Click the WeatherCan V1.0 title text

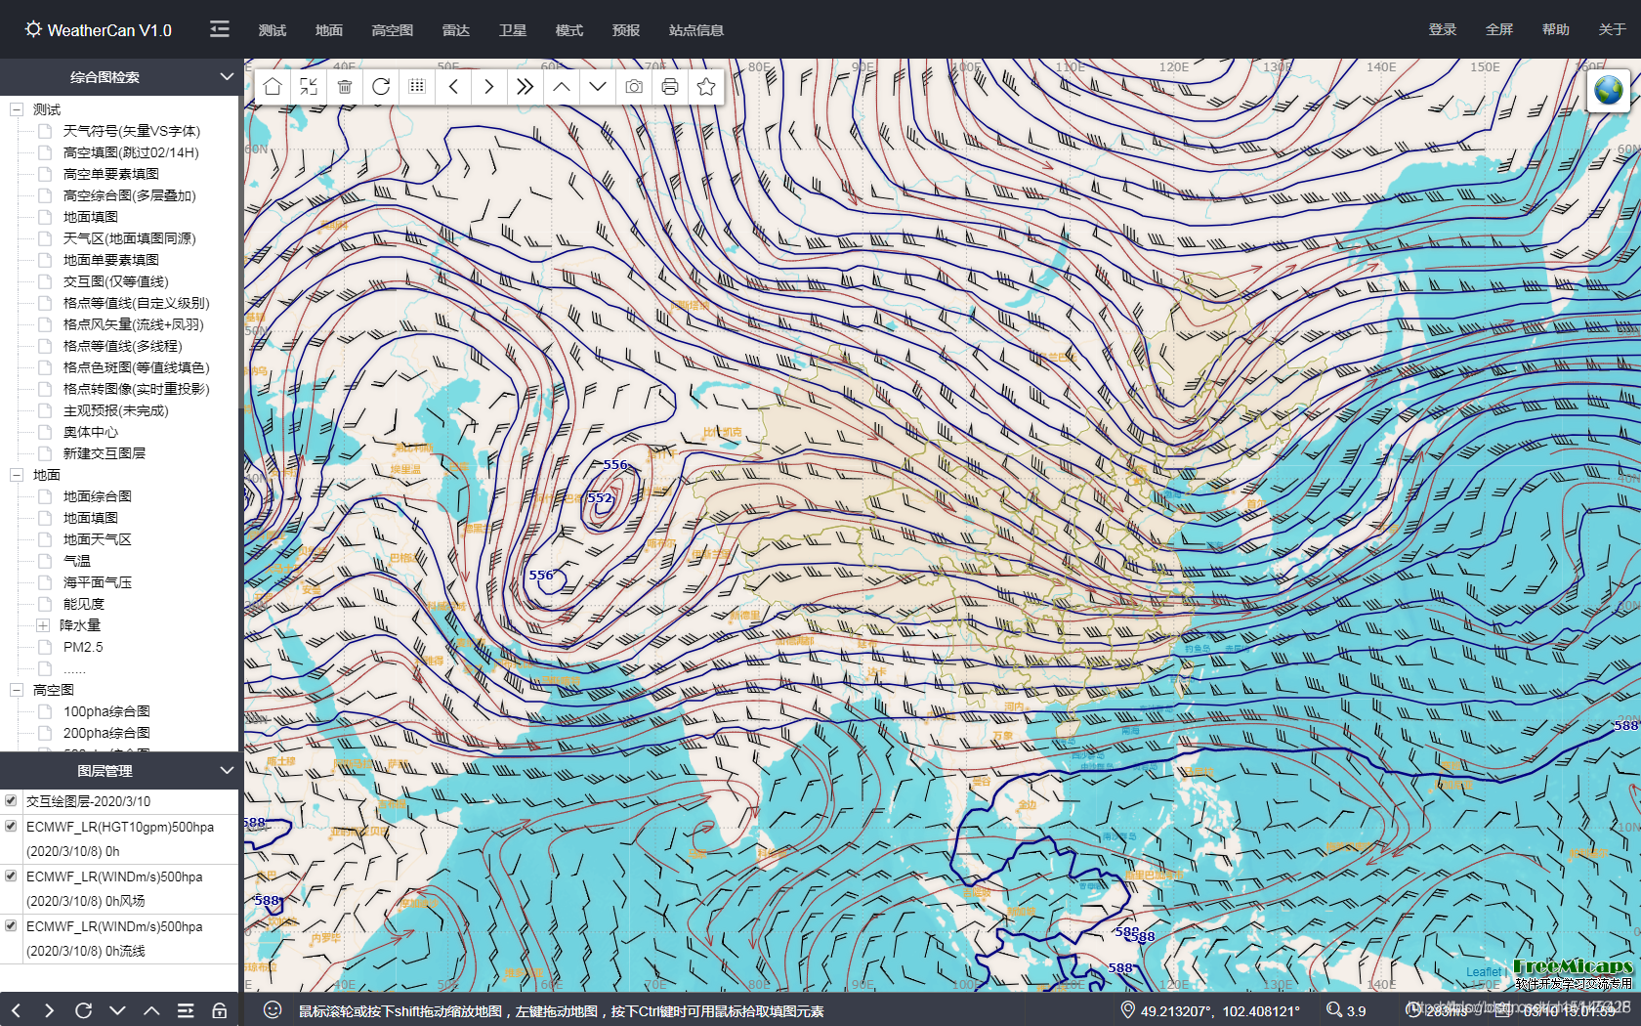tap(109, 30)
